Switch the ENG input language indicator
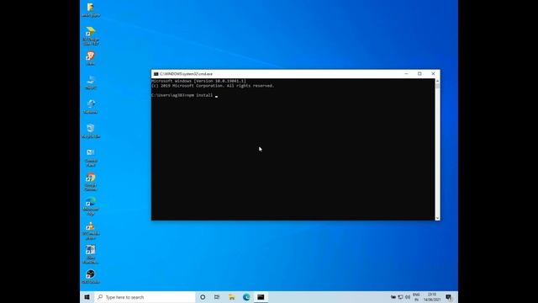This screenshot has height=303, width=538. pos(416,297)
